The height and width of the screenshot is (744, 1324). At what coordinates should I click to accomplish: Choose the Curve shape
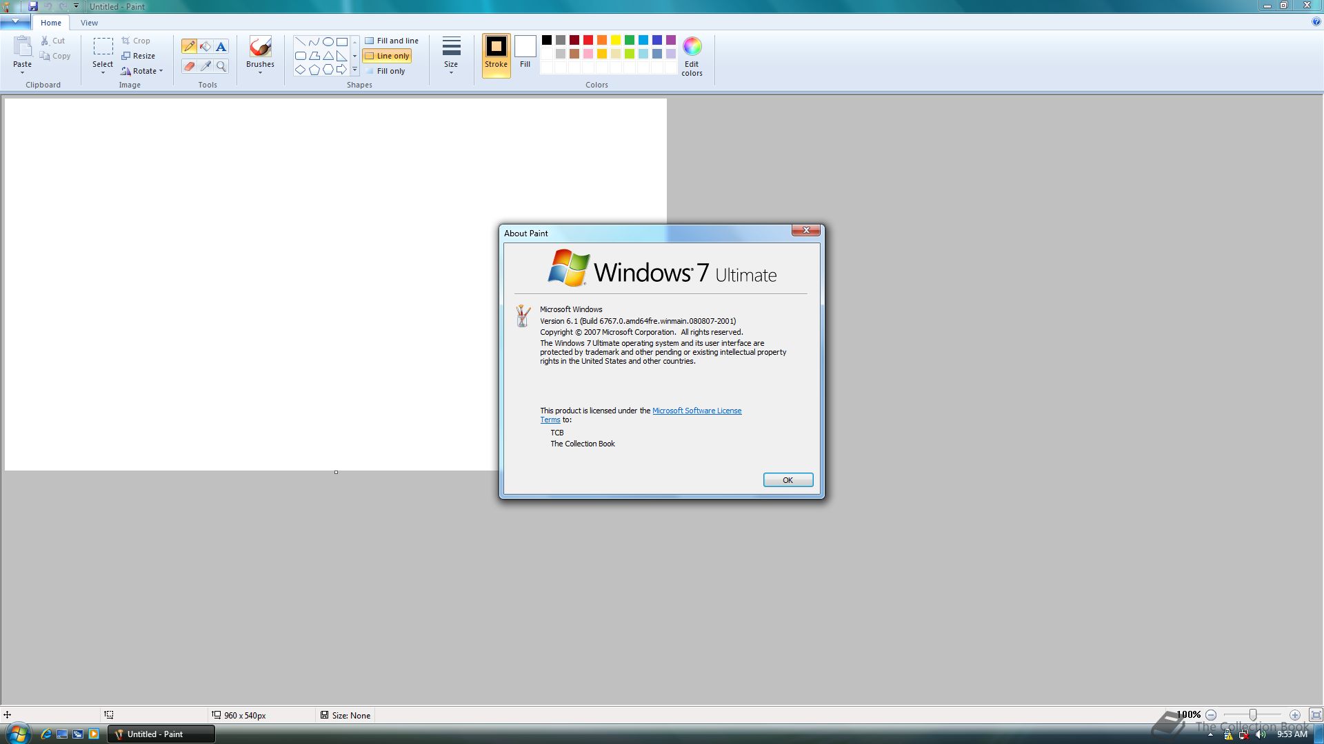314,41
